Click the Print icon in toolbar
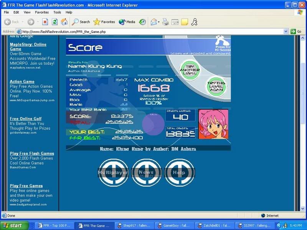 (x=165, y=22)
